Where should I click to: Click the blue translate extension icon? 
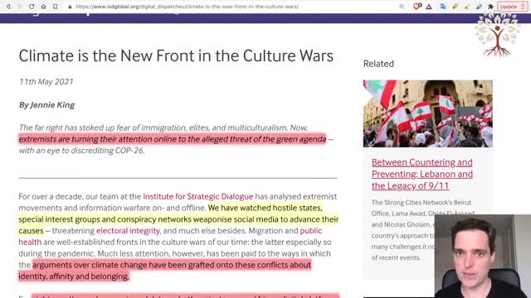pyautogui.click(x=443, y=7)
